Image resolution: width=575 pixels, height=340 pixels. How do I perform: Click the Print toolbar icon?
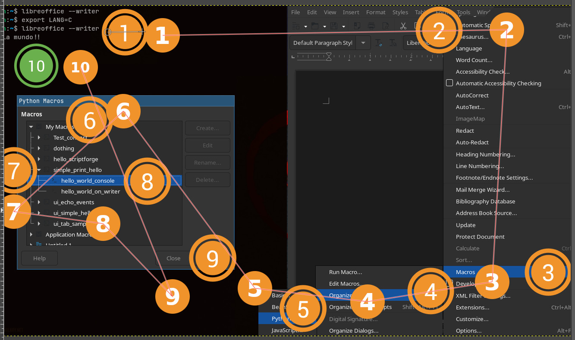371,26
